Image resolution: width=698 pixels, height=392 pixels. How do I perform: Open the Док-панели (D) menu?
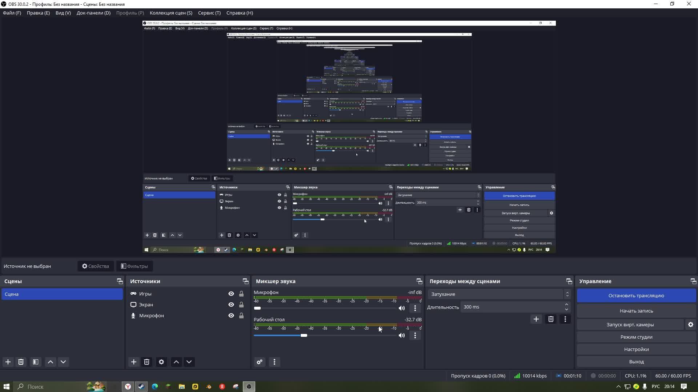coord(93,13)
